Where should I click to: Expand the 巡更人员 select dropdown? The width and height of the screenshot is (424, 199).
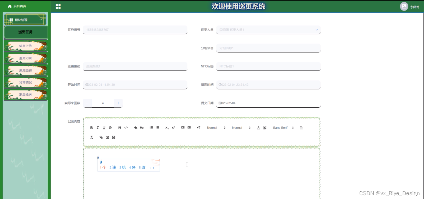268,30
